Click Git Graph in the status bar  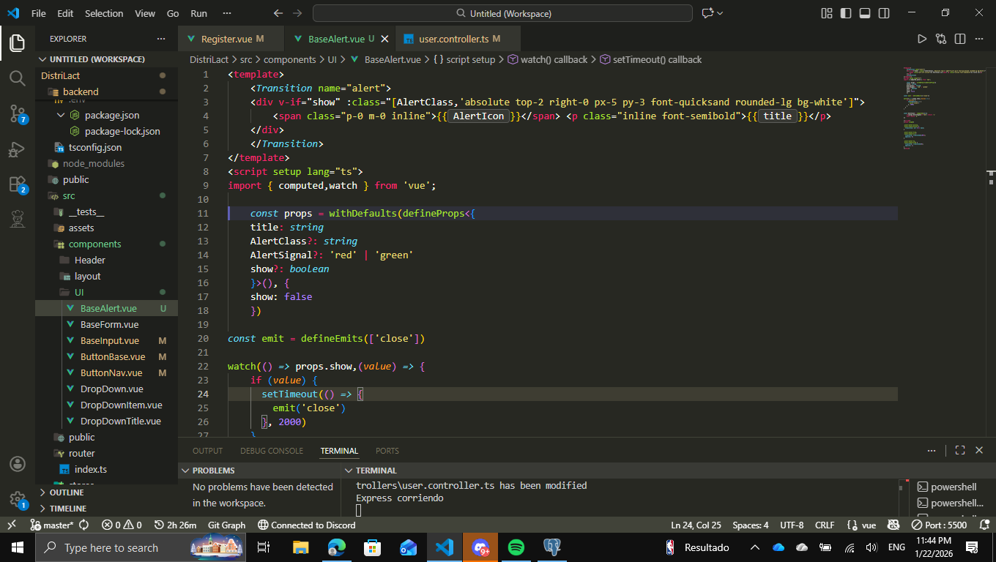point(226,525)
